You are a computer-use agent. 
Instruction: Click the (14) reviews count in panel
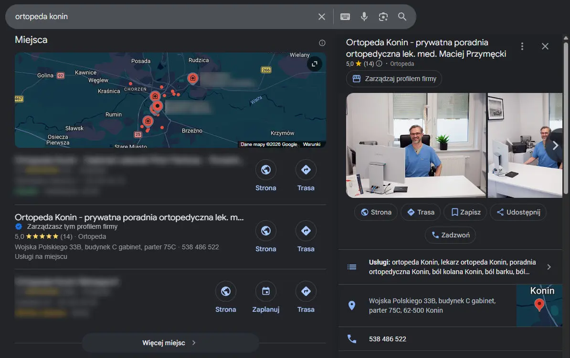click(x=369, y=64)
